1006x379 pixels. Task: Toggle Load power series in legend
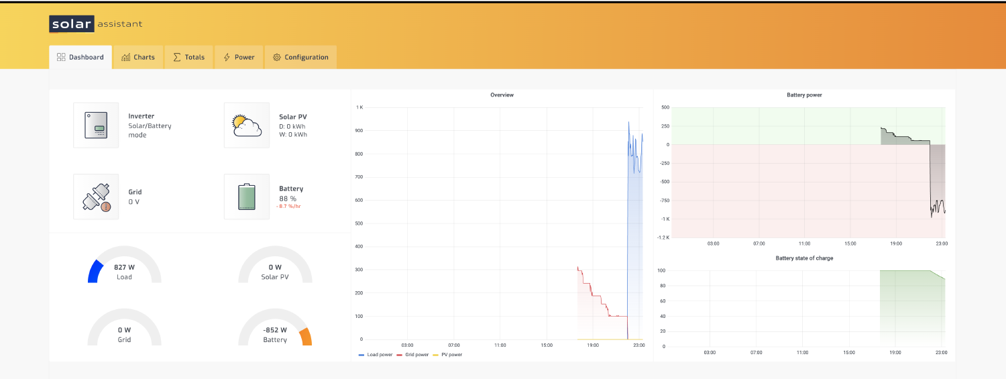378,355
